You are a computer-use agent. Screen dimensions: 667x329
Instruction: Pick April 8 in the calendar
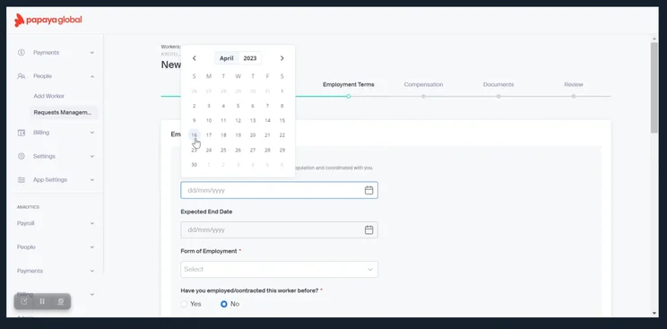[x=282, y=106]
